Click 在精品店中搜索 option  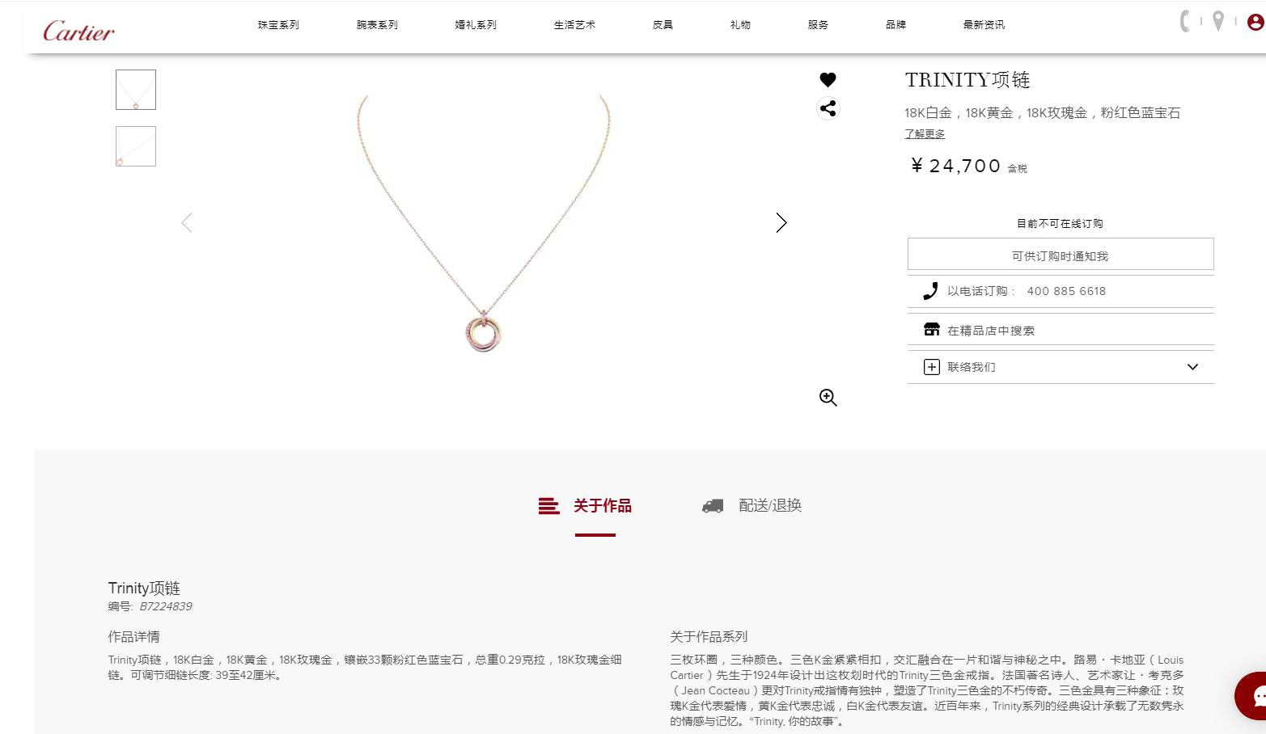point(1061,330)
